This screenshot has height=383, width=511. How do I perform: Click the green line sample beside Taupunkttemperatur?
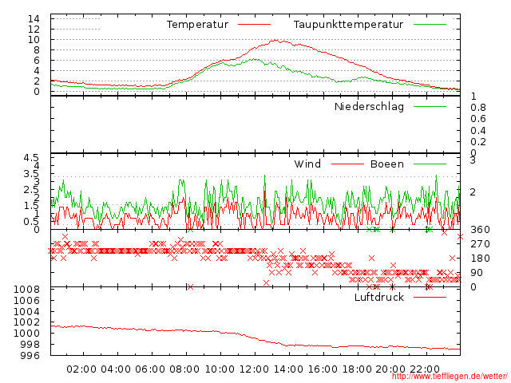(x=430, y=25)
